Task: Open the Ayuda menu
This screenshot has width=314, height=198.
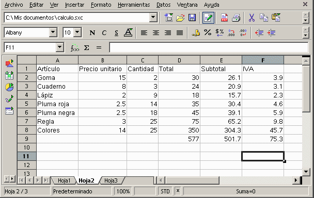Action: [211, 5]
